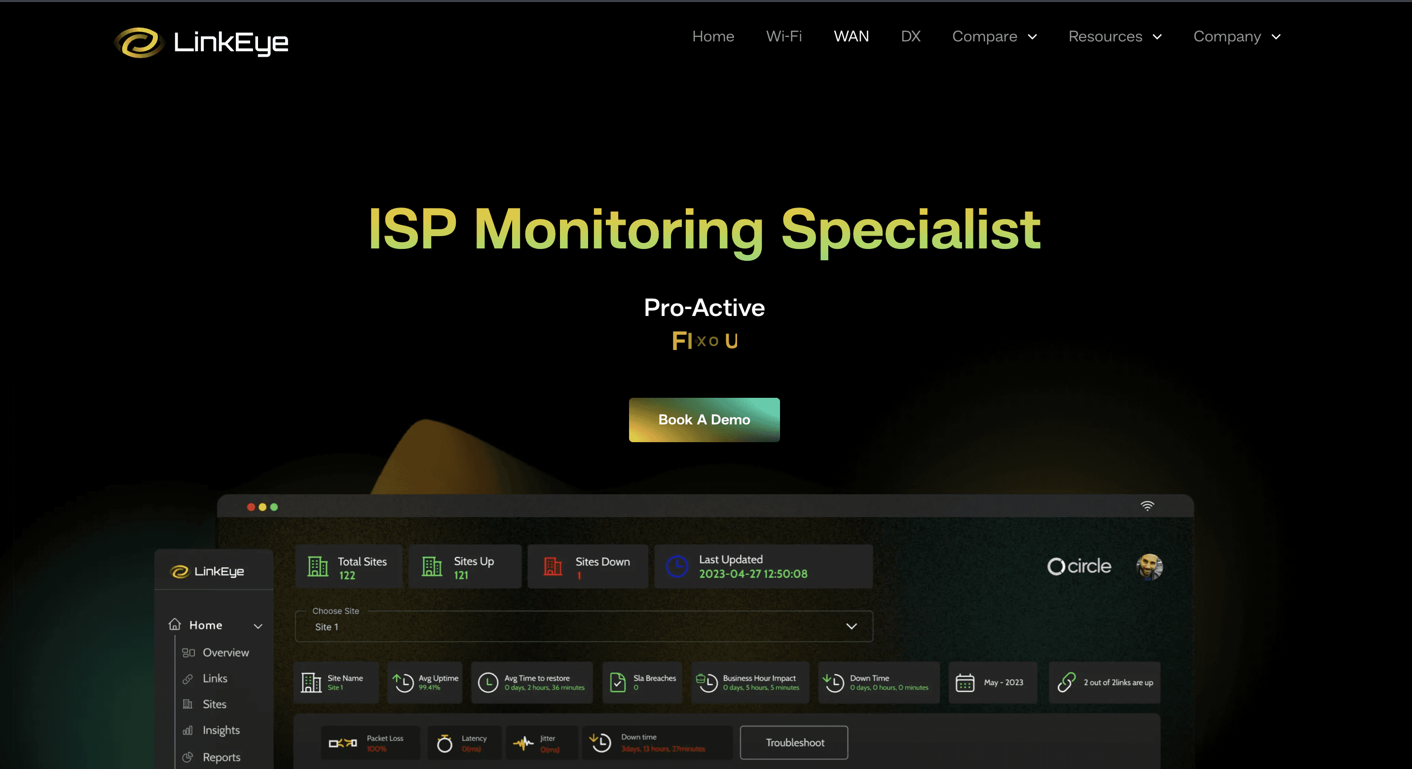Select Links in the dashboard sidebar
1412x769 pixels.
tap(215, 679)
